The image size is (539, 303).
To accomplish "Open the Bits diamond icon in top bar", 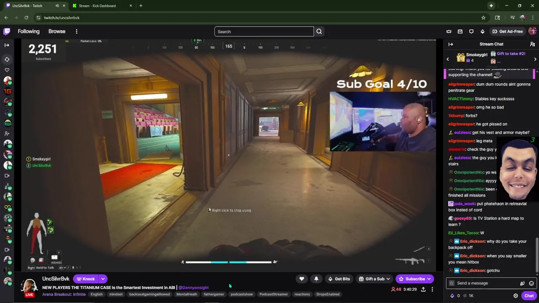I will pyautogui.click(x=483, y=32).
